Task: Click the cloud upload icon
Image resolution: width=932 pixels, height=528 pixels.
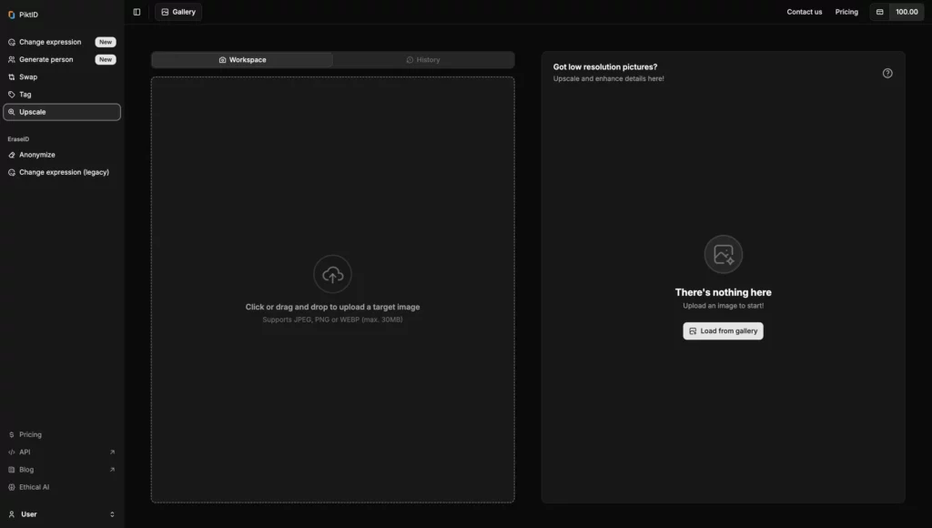Action: coord(332,274)
